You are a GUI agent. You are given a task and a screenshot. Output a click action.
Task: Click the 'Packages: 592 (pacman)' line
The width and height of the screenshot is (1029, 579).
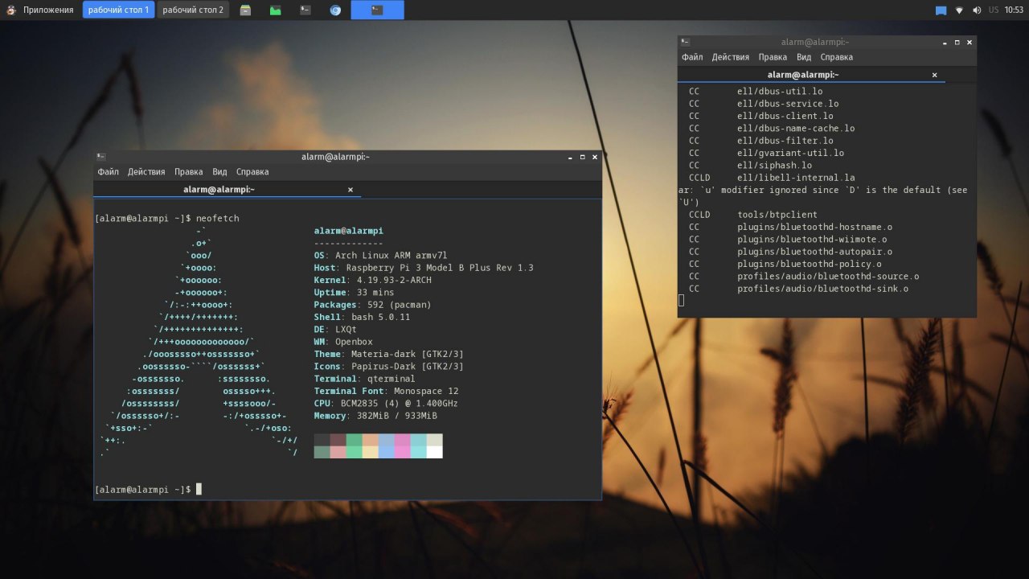(x=373, y=305)
